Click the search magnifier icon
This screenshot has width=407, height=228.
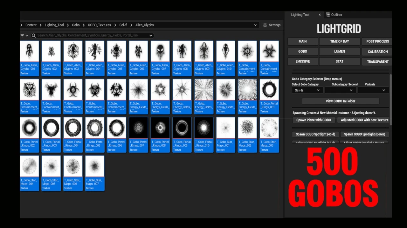click(x=34, y=35)
